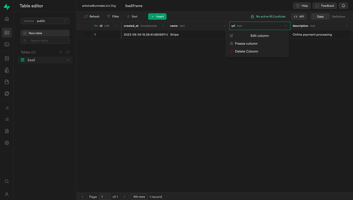Refresh tables list icon
The image size is (353, 200).
pos(67,52)
